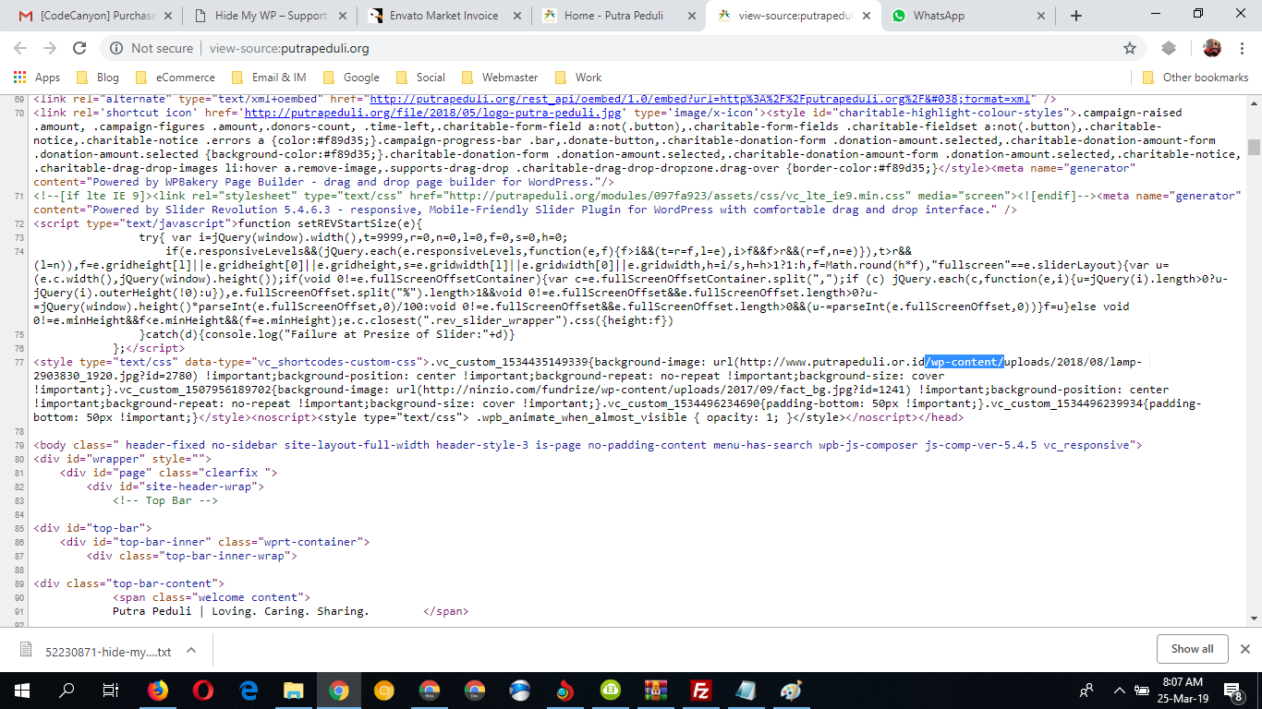
Task: Switch to the Home - Putra Peduli tab
Action: [615, 16]
